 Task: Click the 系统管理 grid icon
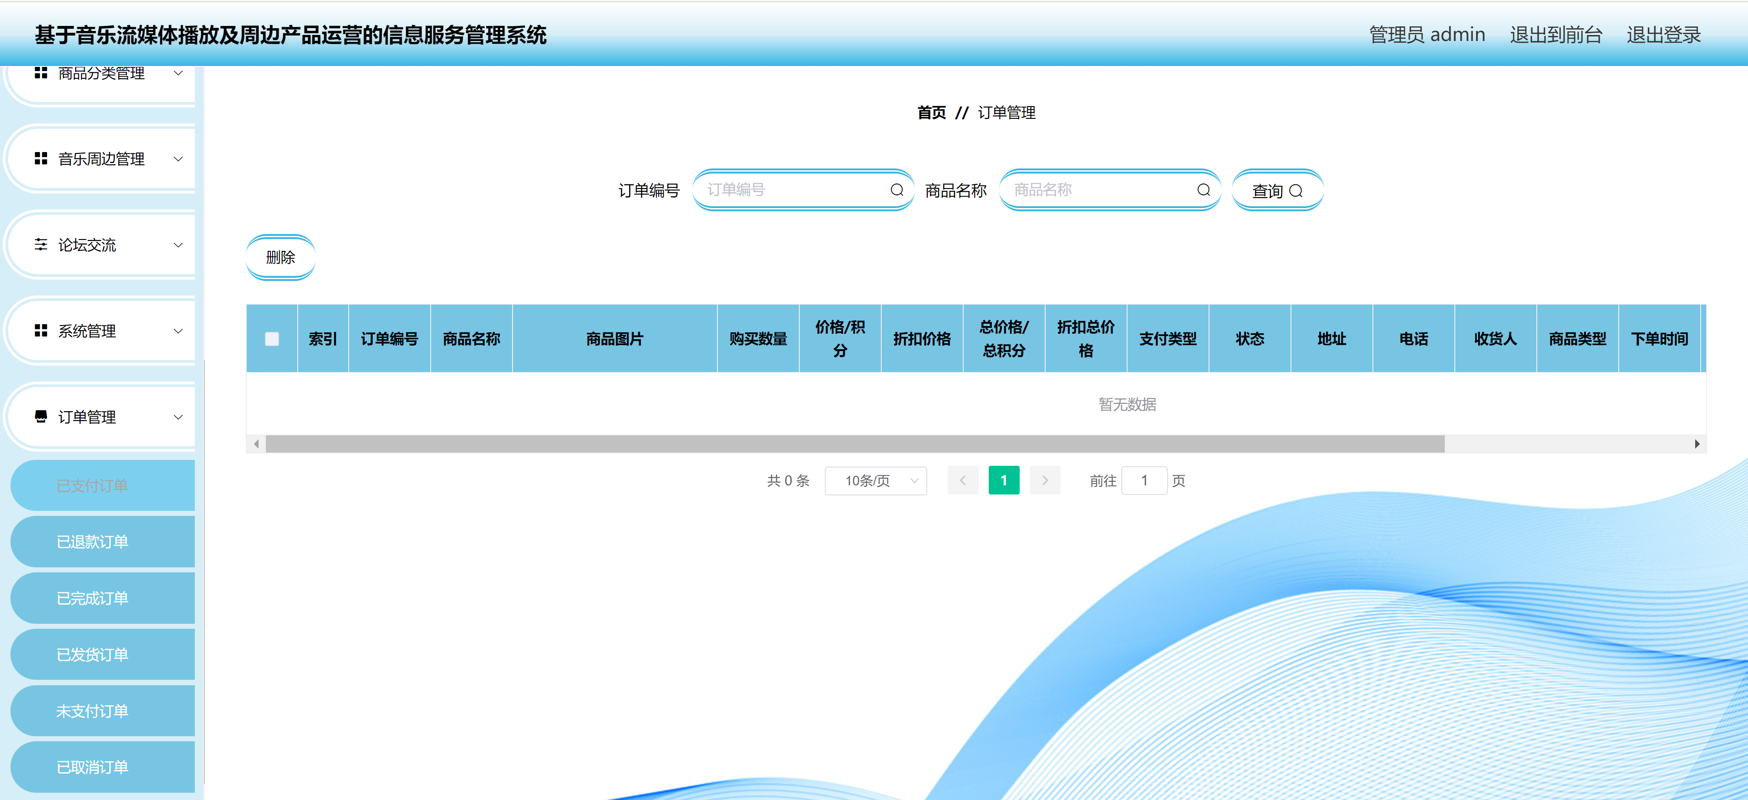point(40,331)
